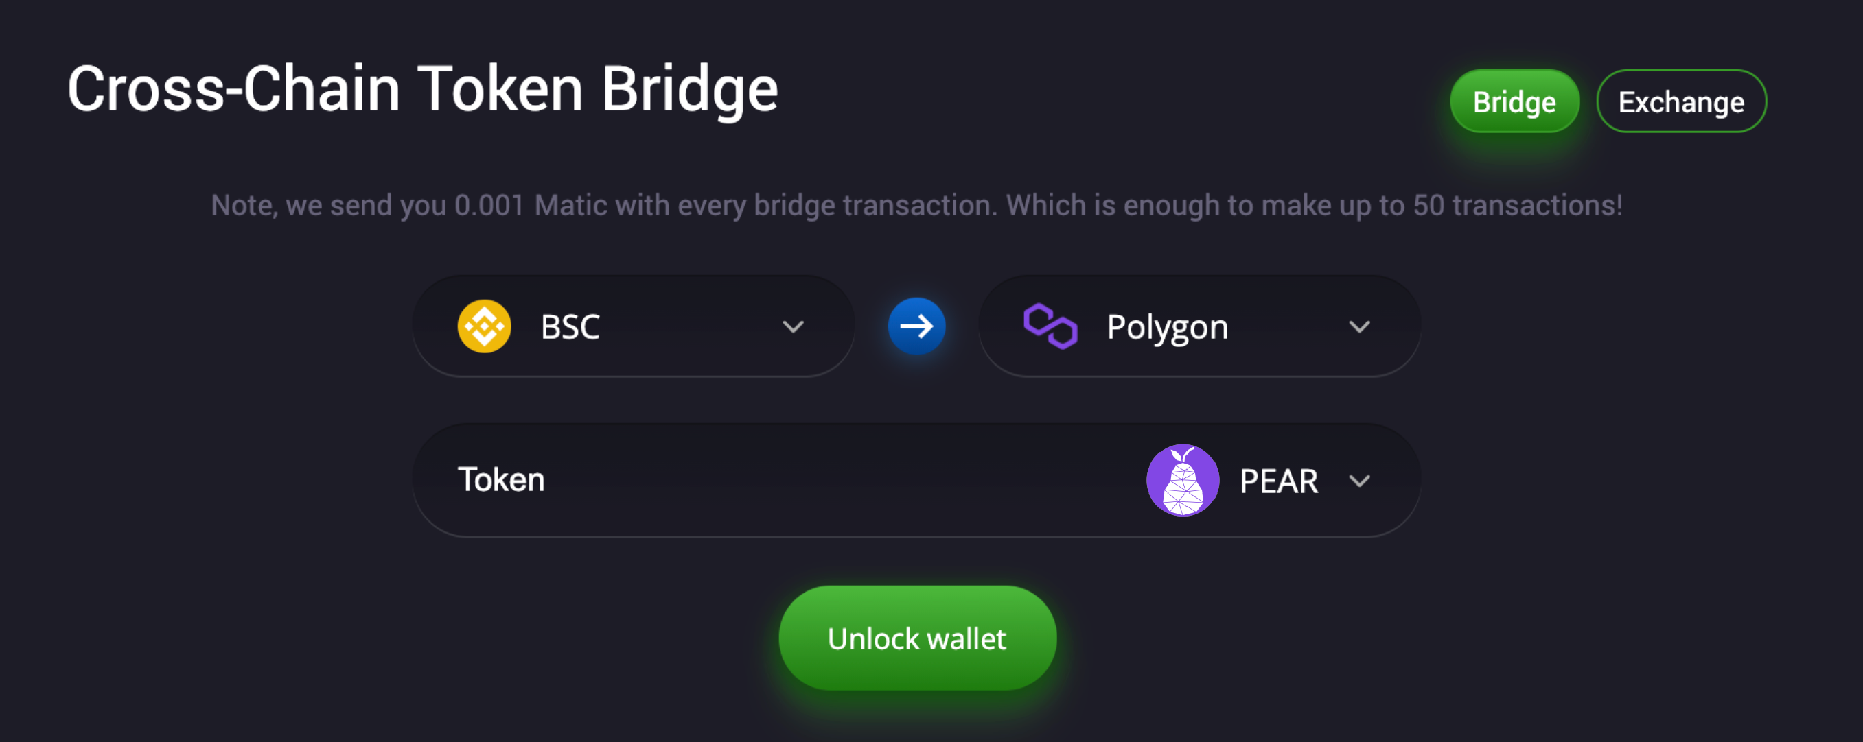The width and height of the screenshot is (1863, 742).
Task: Swap chains with the blue arrow button
Action: tap(916, 326)
